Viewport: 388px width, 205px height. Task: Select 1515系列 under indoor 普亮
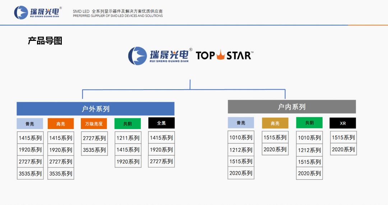pos(241,161)
